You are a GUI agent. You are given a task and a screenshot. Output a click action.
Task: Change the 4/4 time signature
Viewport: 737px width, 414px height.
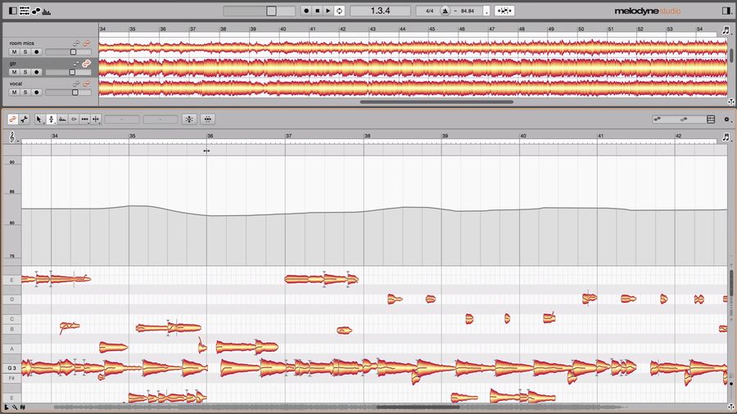pyautogui.click(x=429, y=11)
